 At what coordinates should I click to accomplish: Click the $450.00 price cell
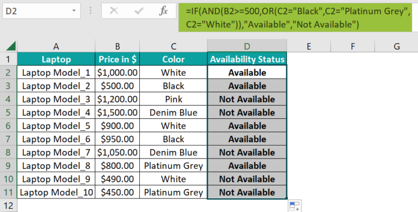click(x=118, y=192)
